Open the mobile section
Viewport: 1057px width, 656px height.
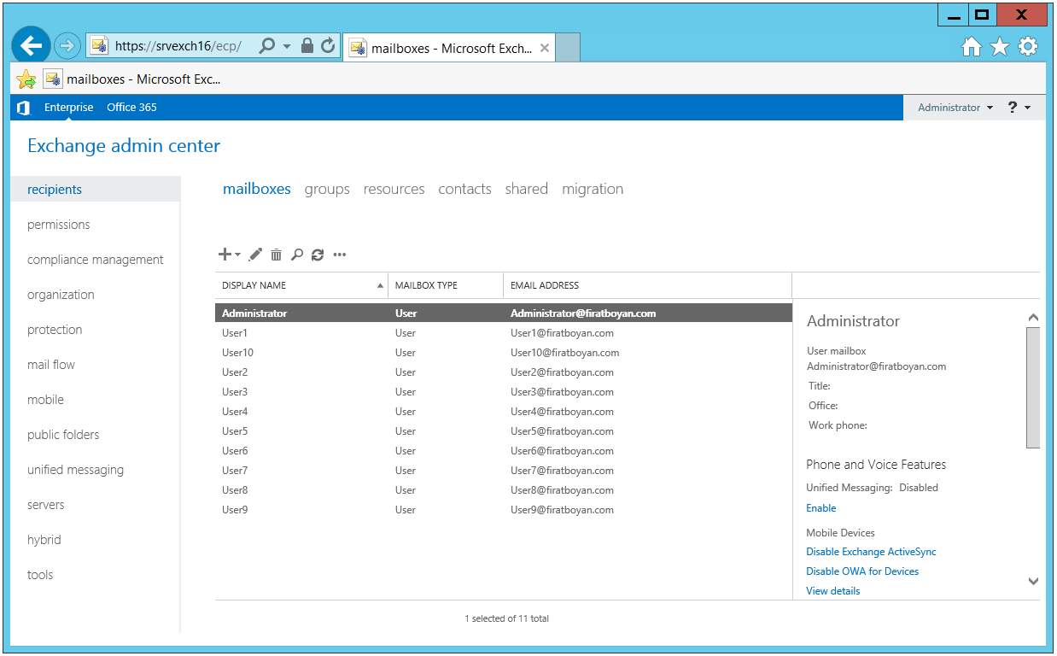(x=45, y=400)
